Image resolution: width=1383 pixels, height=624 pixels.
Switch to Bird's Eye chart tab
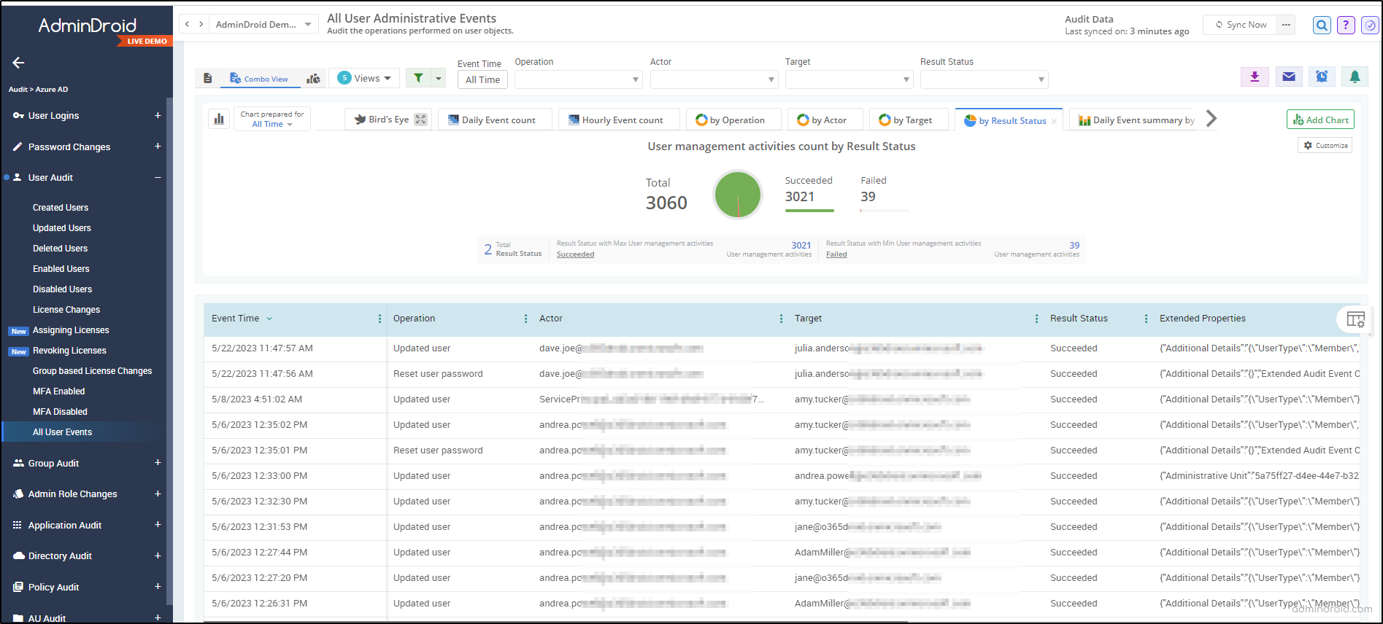click(x=388, y=120)
